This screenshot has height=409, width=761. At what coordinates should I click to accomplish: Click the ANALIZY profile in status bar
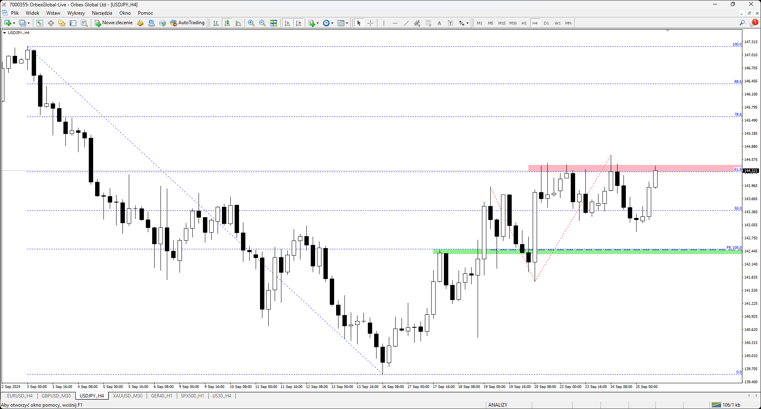[x=498, y=405]
